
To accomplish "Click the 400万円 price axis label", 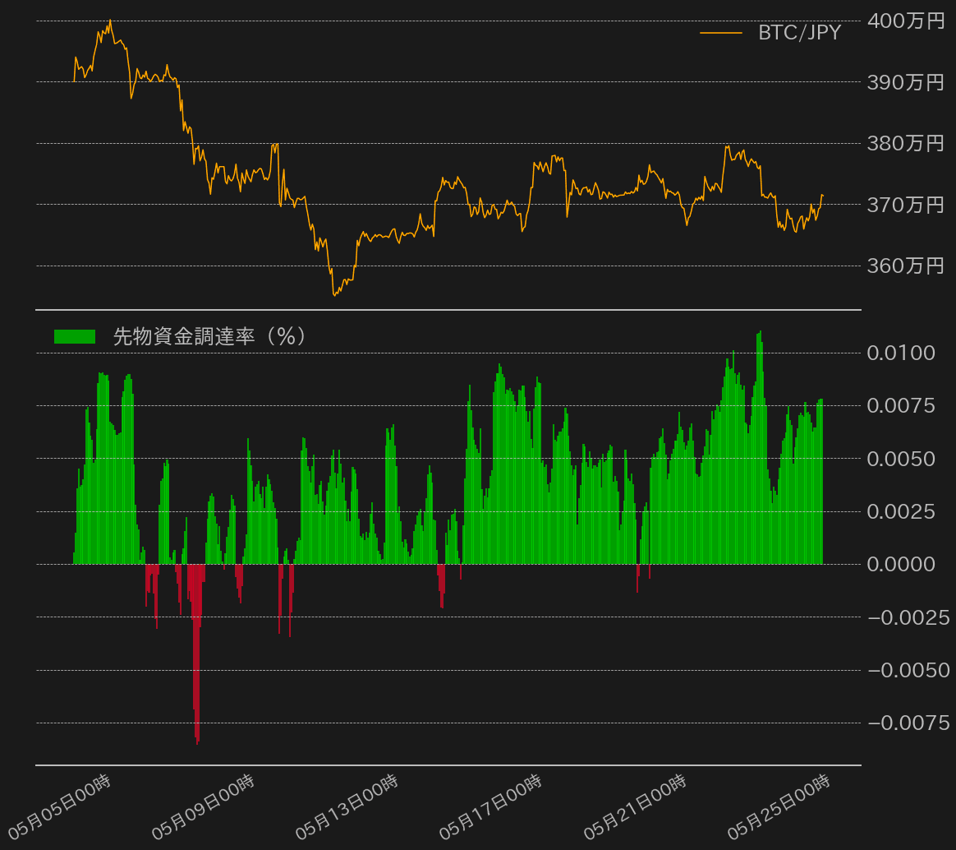I will (x=906, y=21).
